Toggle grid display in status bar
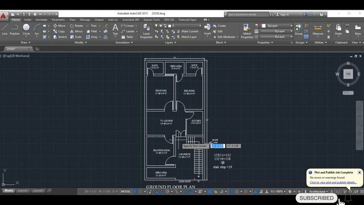The height and width of the screenshot is (205, 364). pos(135,191)
